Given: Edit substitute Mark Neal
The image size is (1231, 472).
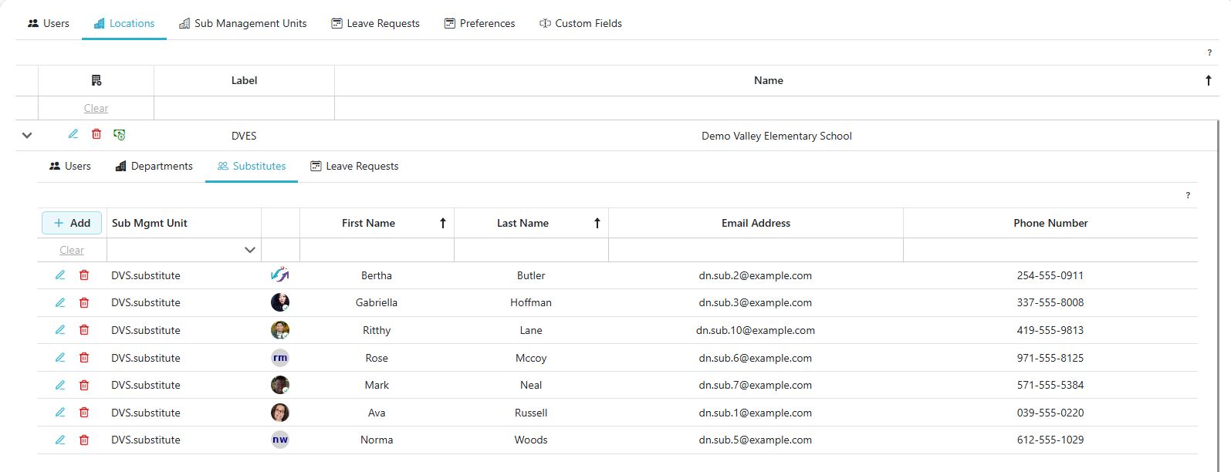Looking at the screenshot, I should (60, 386).
